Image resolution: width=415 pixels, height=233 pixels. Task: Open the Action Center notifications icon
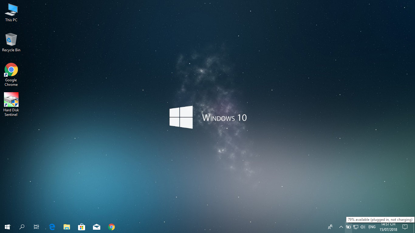(x=405, y=227)
